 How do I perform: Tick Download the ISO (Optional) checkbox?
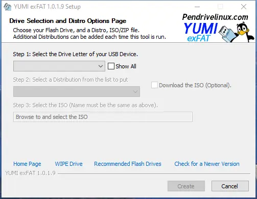[154, 85]
